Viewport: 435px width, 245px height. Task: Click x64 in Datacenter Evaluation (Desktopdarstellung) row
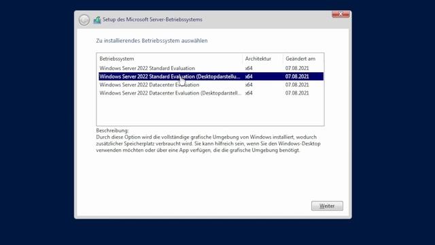click(249, 93)
